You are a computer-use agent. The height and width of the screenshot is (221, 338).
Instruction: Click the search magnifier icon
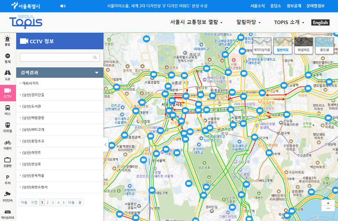(x=95, y=57)
